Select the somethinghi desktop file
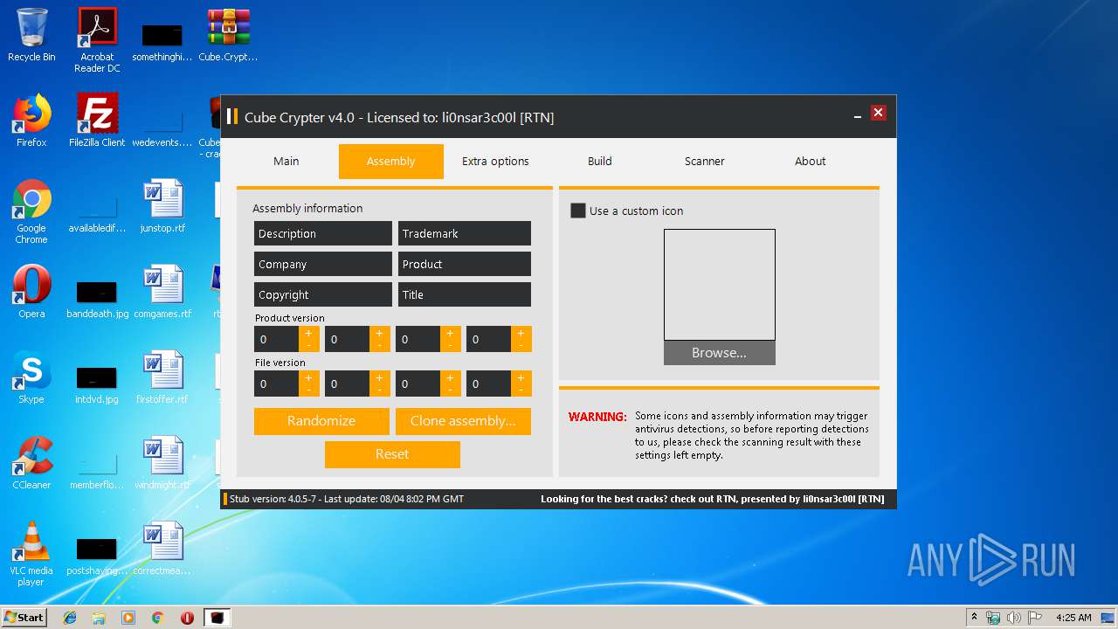 [x=162, y=43]
